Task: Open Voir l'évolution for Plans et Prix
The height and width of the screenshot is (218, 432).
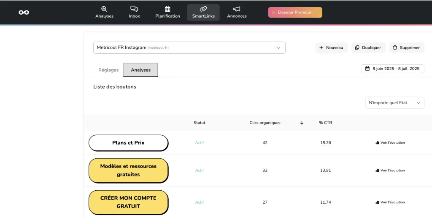Action: [x=390, y=143]
